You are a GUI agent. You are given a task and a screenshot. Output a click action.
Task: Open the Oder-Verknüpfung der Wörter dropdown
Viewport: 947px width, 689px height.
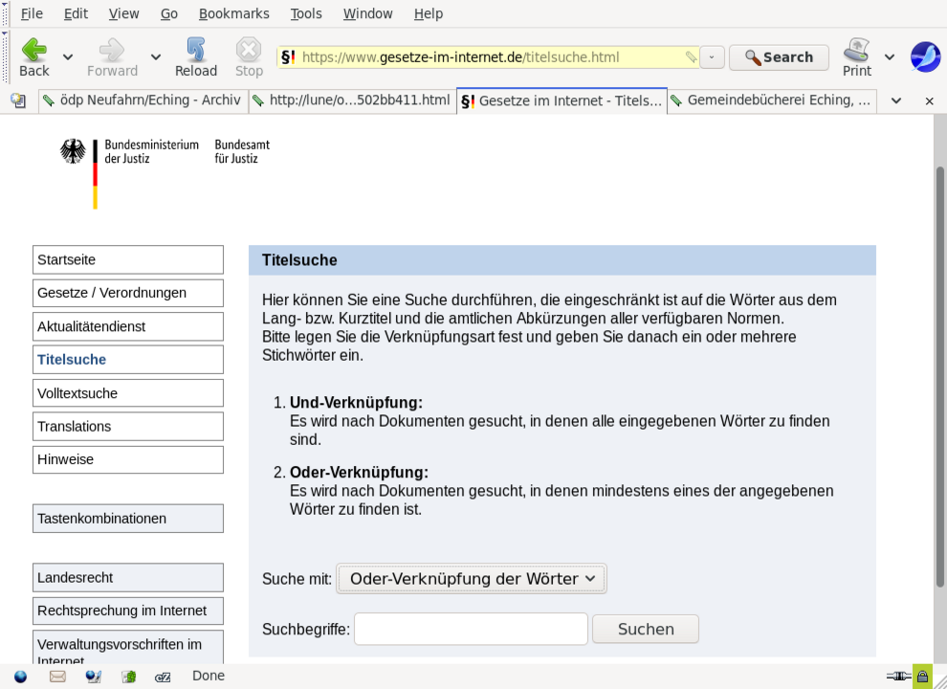pos(472,579)
